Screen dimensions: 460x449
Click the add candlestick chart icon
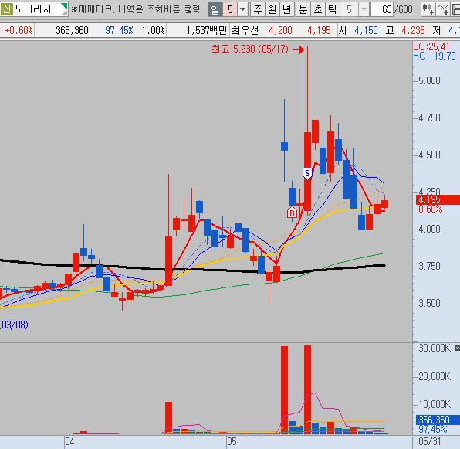tap(428, 10)
